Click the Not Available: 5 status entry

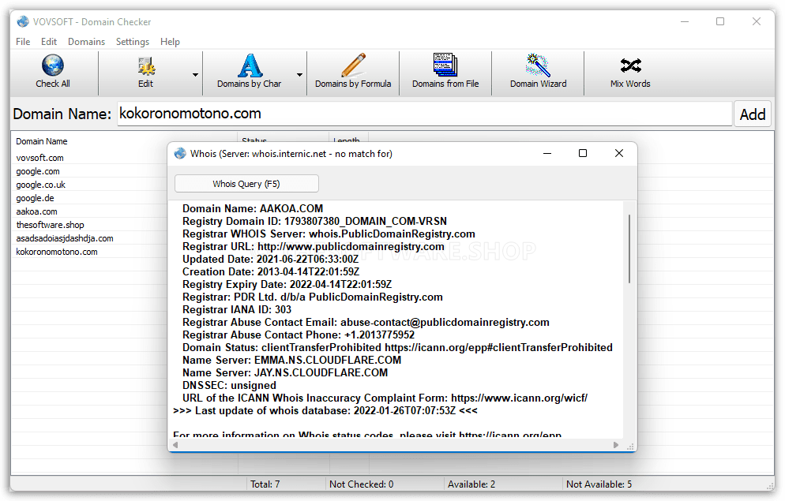tap(599, 484)
